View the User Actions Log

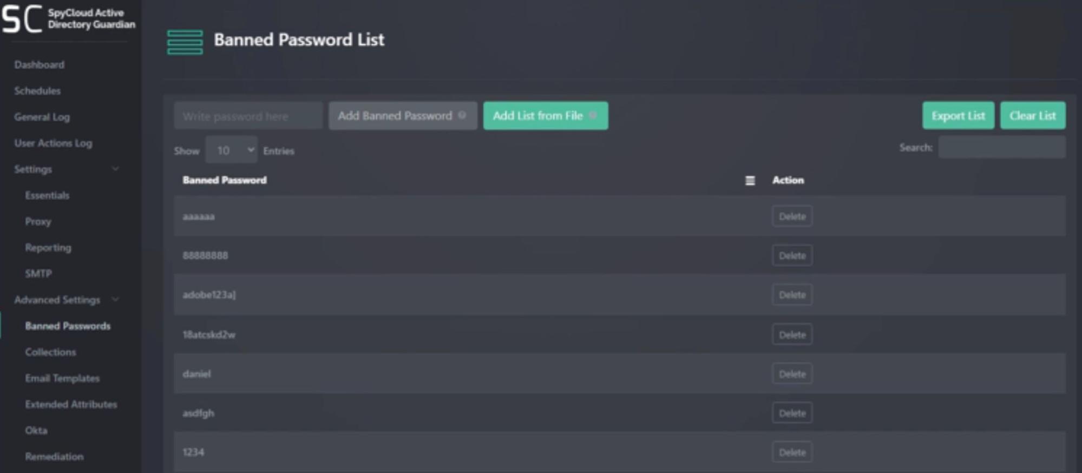(x=53, y=143)
